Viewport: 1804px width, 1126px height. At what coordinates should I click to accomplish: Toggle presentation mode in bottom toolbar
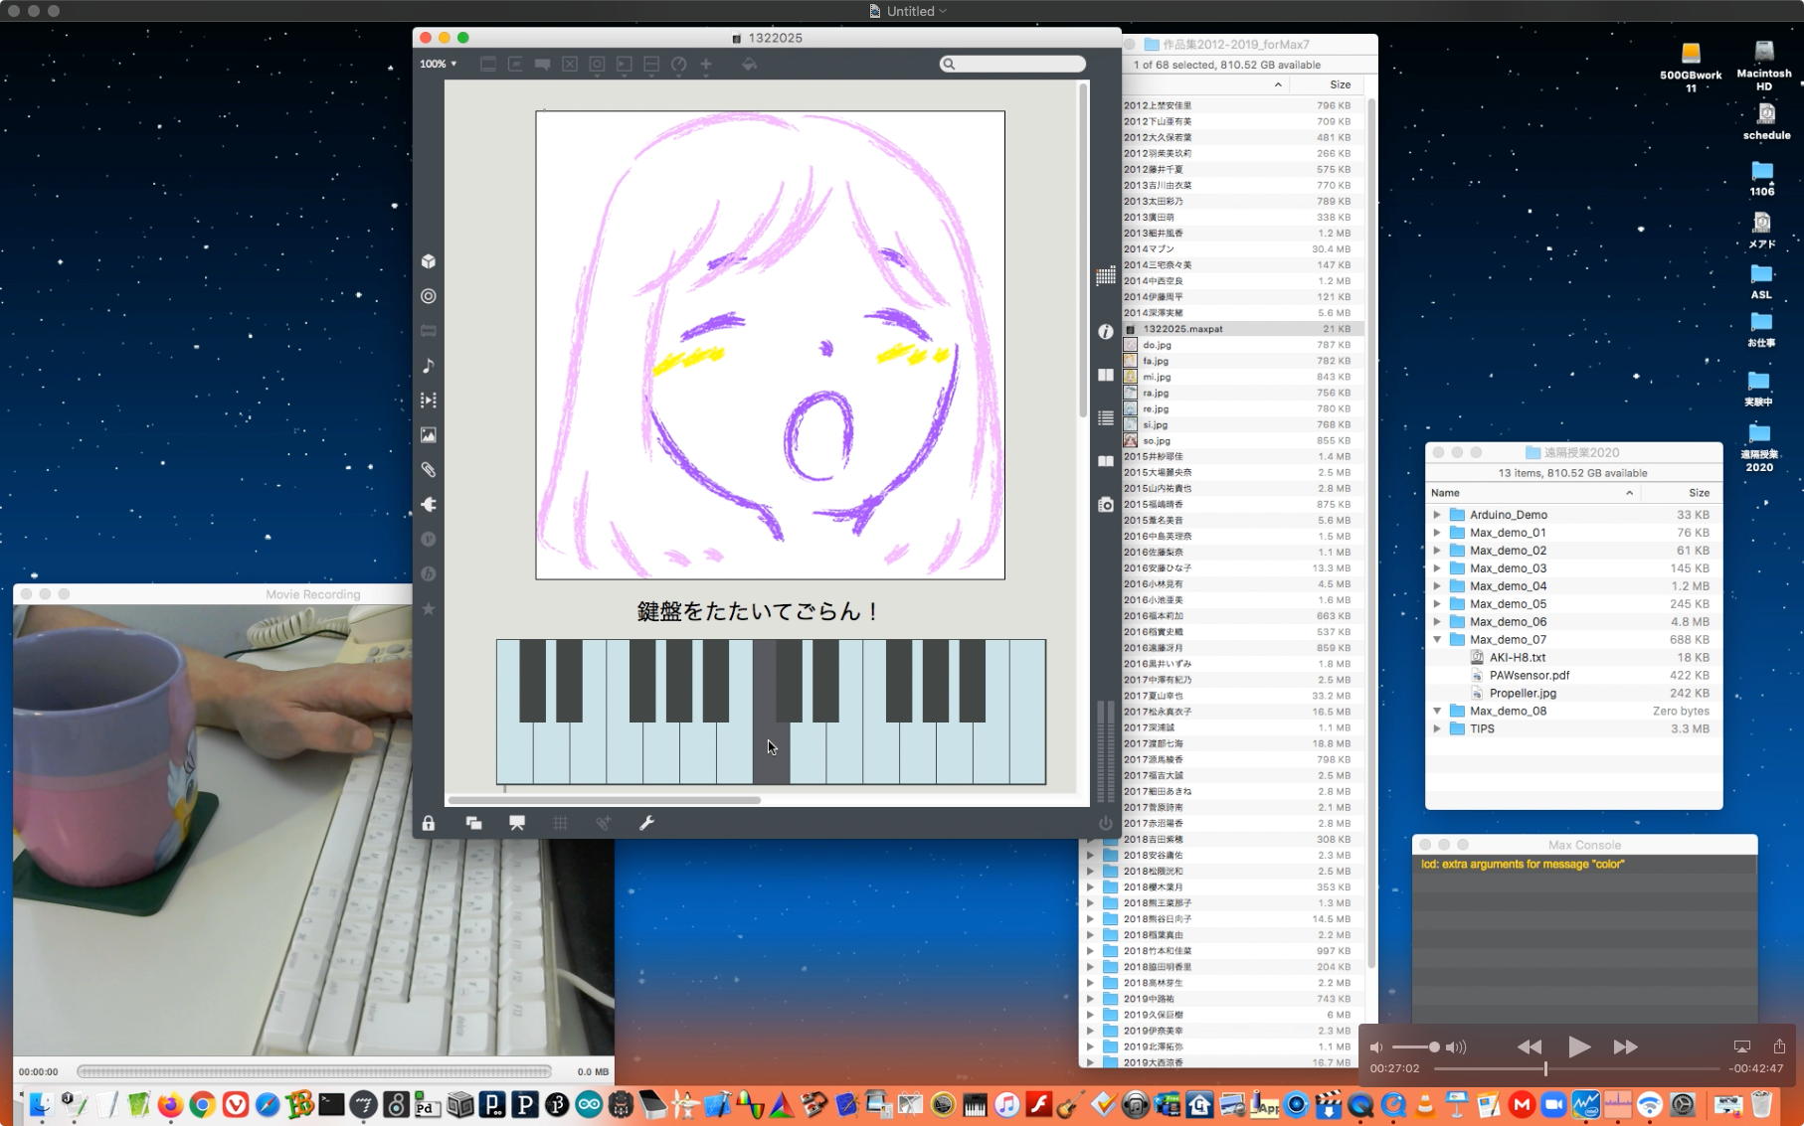coord(517,823)
